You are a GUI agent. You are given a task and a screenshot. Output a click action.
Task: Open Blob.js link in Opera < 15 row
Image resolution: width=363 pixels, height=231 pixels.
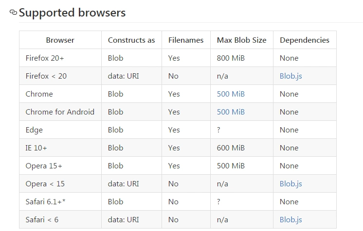(x=290, y=184)
